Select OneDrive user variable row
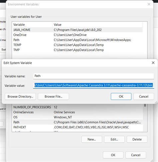Image resolution: width=158 pixels, height=162 pixels. coord(78,35)
